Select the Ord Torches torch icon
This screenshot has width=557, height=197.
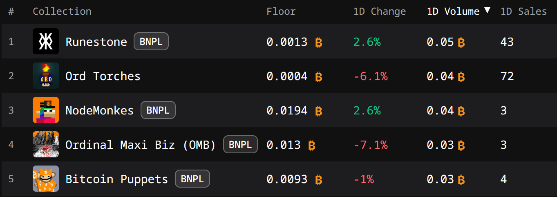(x=46, y=76)
